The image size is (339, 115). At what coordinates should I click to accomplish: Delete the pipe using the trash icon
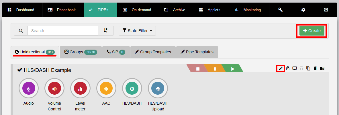coord(315,68)
